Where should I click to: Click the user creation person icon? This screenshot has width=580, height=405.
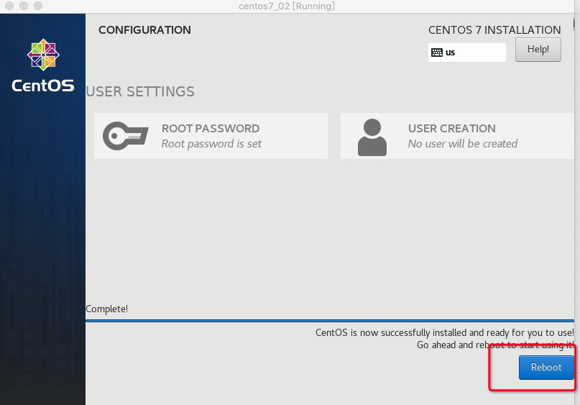(x=372, y=137)
